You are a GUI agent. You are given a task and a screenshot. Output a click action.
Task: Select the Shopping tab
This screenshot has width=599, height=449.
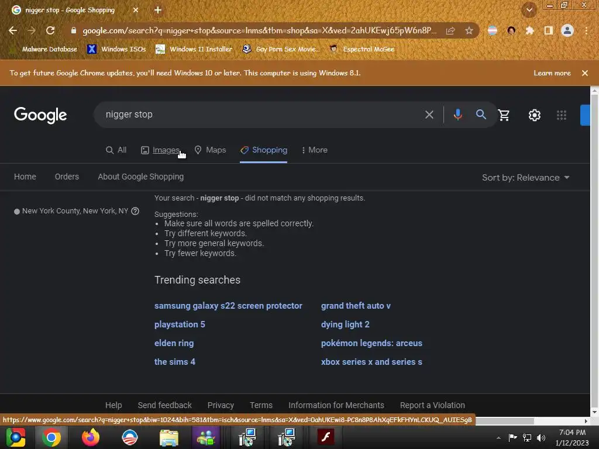[x=264, y=150]
